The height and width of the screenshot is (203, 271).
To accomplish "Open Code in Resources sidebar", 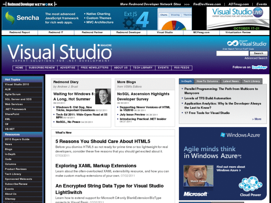I will point(23,159).
